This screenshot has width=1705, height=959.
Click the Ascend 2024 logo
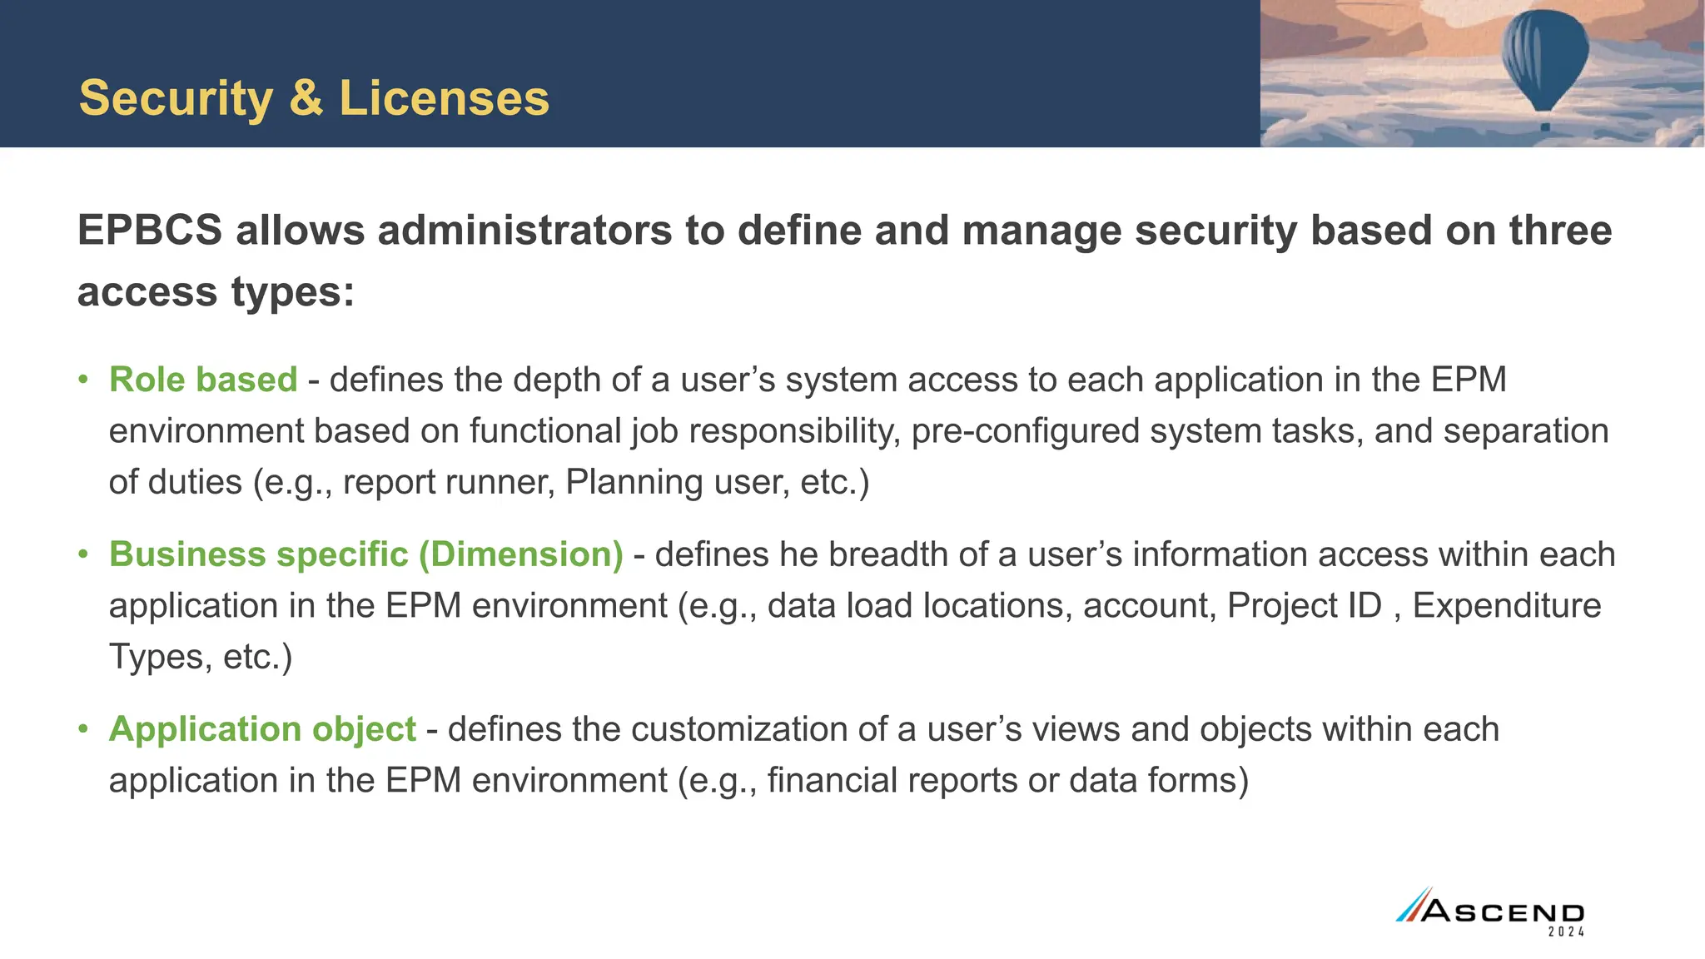click(1490, 912)
